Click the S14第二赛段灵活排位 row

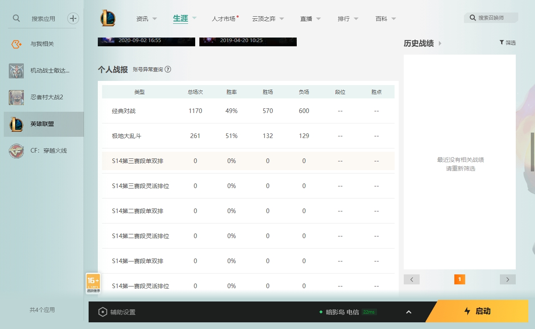coord(248,236)
